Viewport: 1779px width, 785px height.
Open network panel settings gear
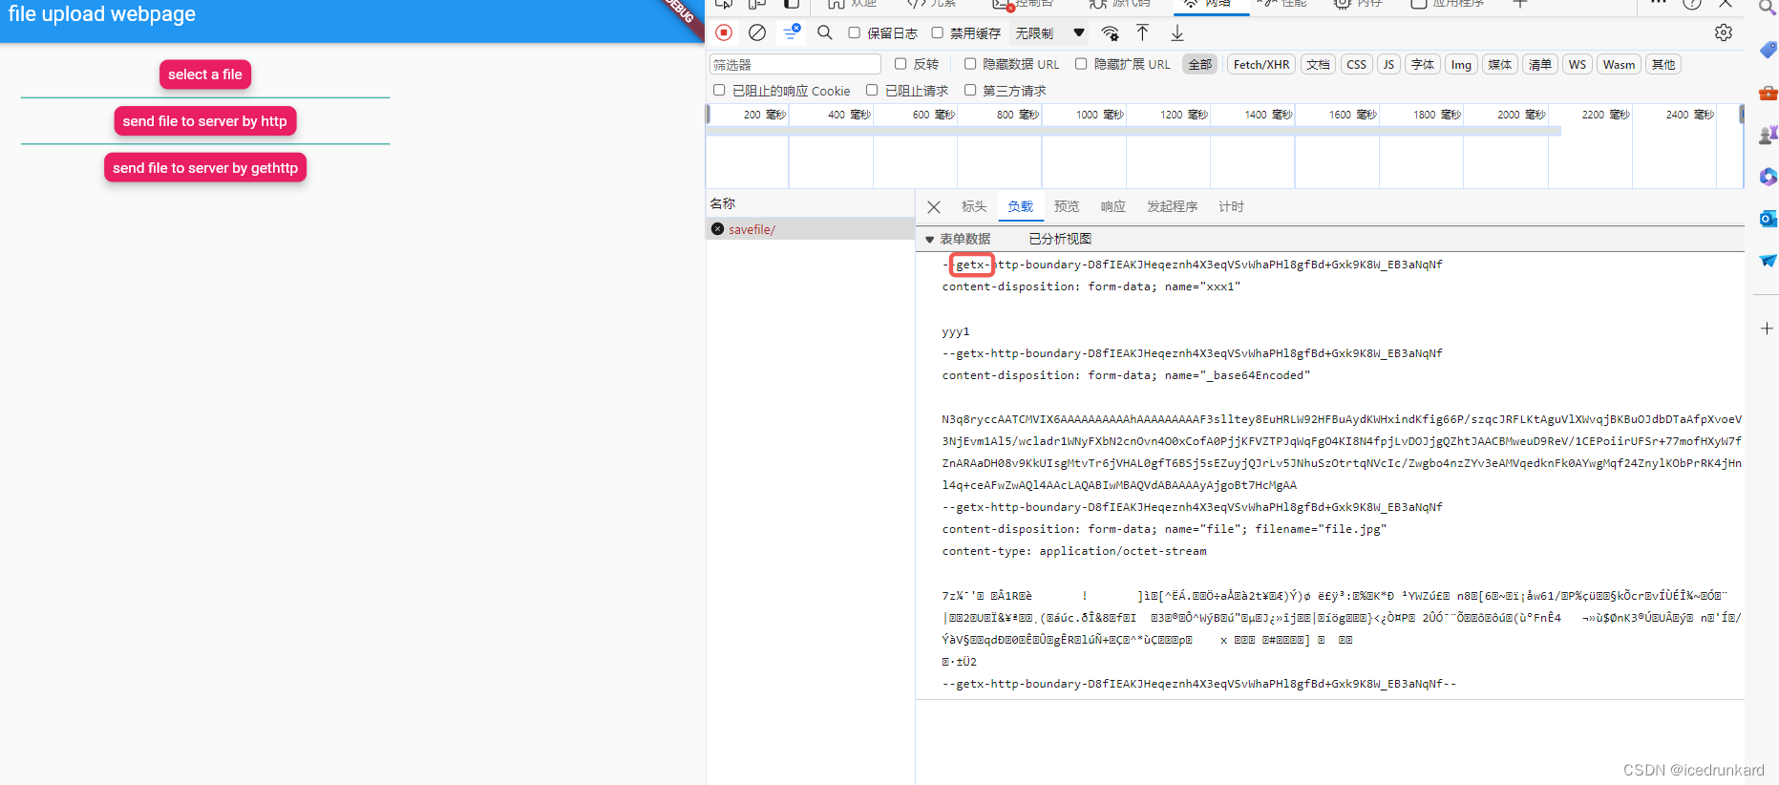(1724, 32)
